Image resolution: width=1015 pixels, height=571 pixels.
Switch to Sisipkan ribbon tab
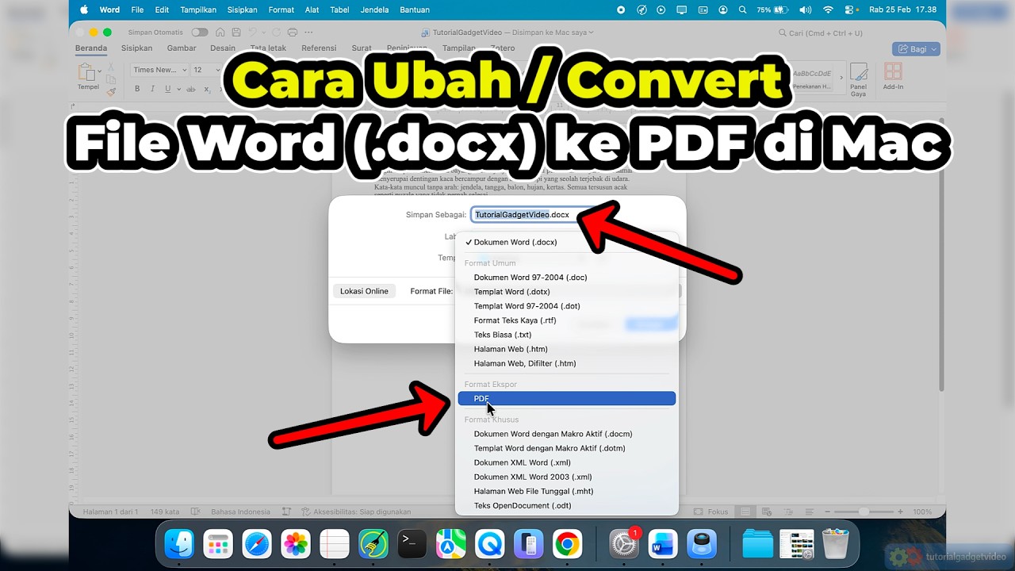(136, 48)
